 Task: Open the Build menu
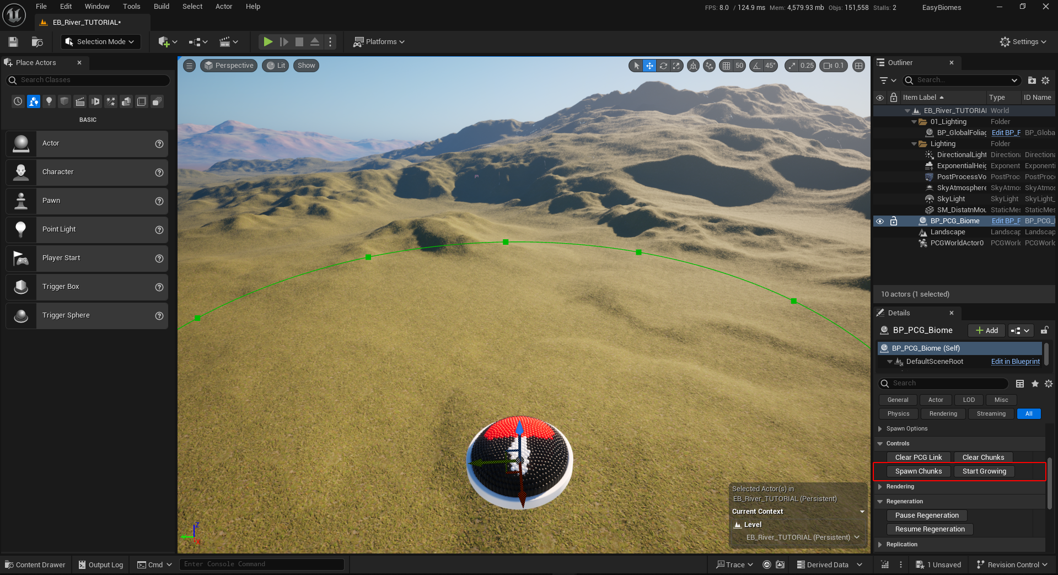click(x=161, y=6)
